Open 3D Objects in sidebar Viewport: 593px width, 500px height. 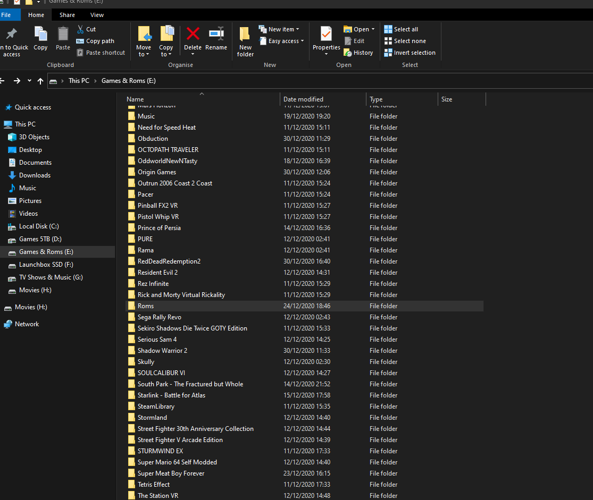pos(34,137)
